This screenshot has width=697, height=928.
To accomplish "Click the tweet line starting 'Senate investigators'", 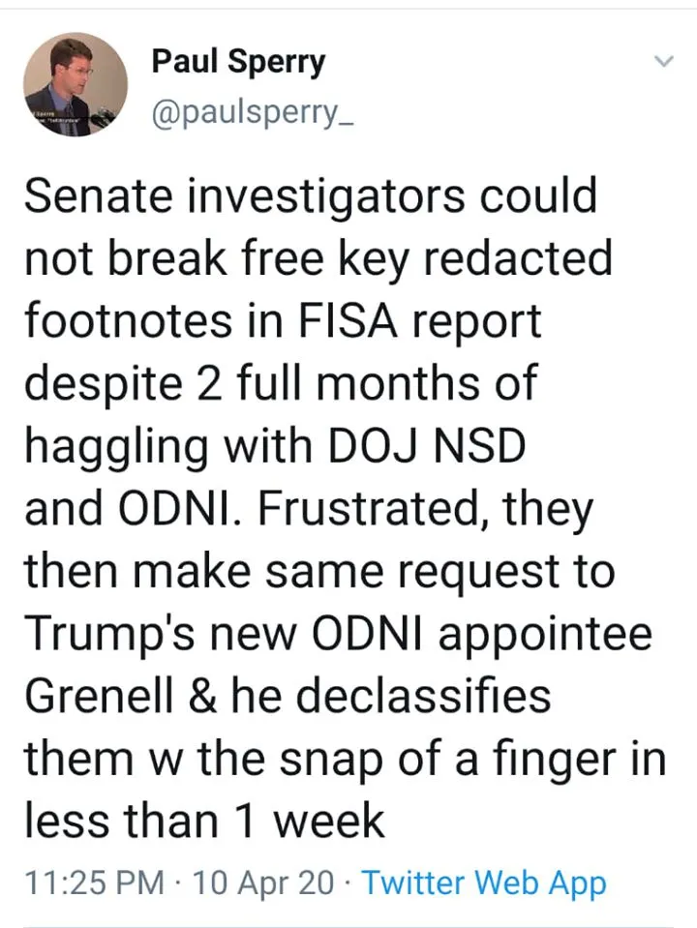I will [x=311, y=195].
